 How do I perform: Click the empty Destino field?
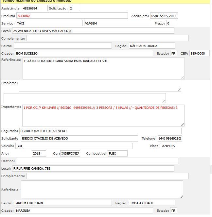[97, 161]
